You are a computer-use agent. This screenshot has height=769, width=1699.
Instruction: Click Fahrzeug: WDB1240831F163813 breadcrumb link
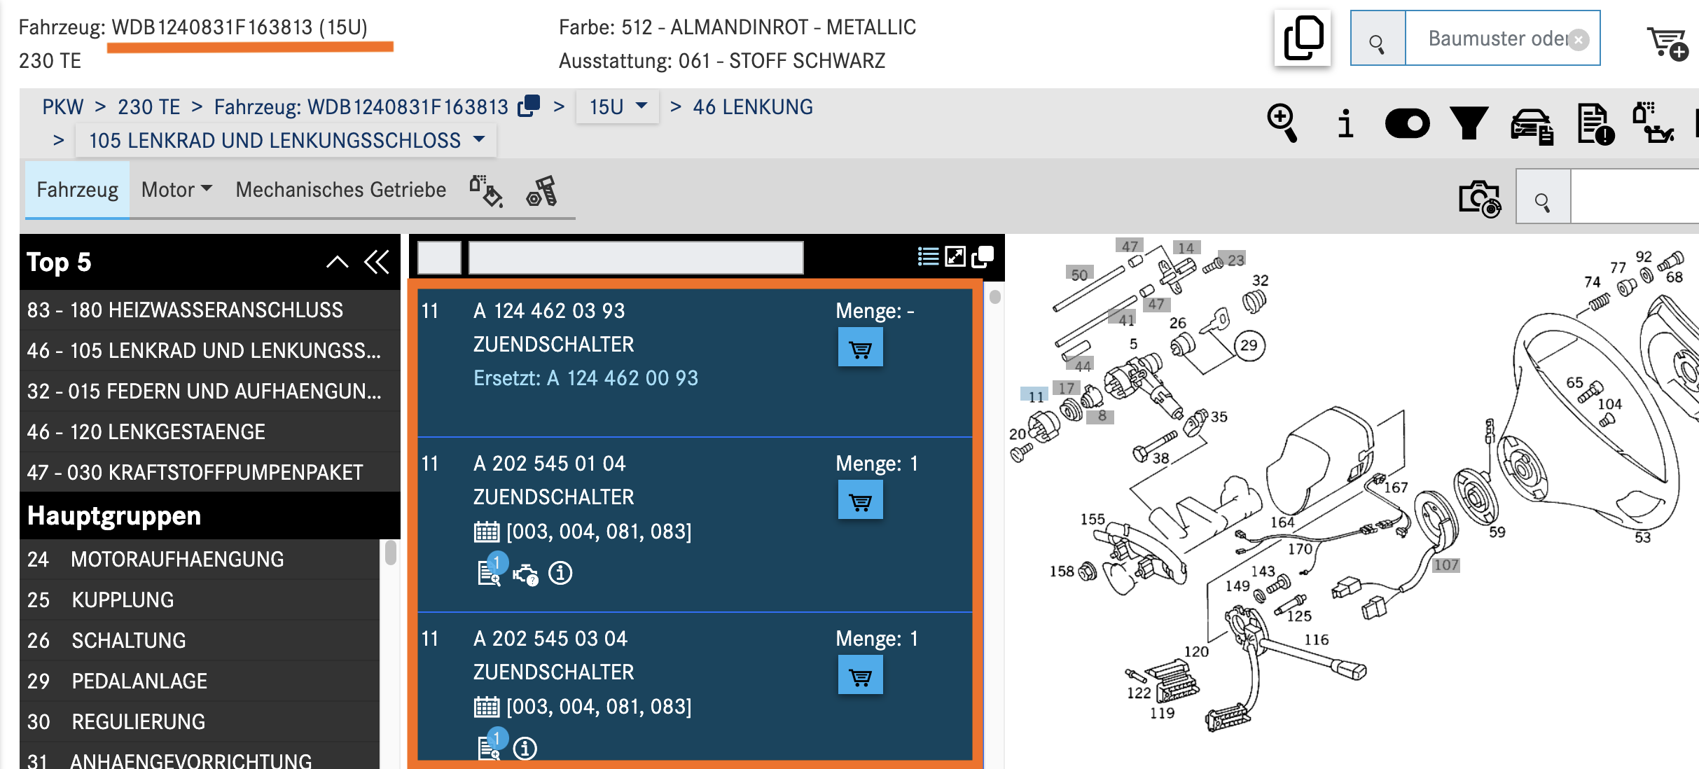[361, 106]
